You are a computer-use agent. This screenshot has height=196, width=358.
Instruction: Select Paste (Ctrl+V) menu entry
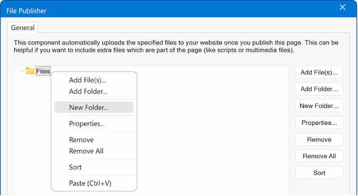(x=90, y=183)
